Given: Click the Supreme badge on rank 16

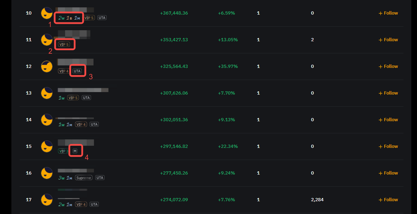Looking at the screenshot, I should click(83, 177).
